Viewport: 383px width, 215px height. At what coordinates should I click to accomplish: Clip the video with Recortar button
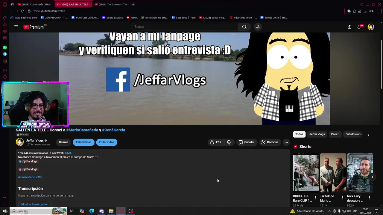pos(270,142)
